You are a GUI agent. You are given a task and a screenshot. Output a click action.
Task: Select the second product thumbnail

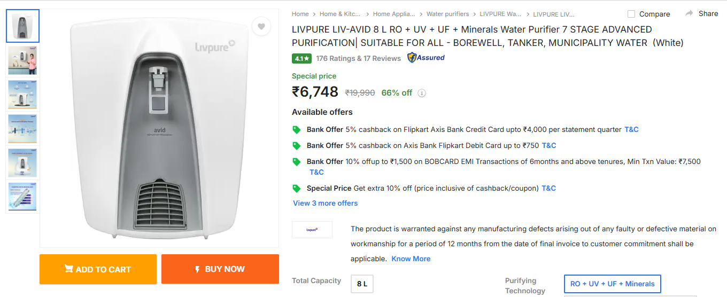tap(22, 60)
